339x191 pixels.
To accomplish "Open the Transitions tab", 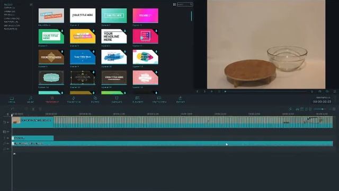I will click(74, 100).
